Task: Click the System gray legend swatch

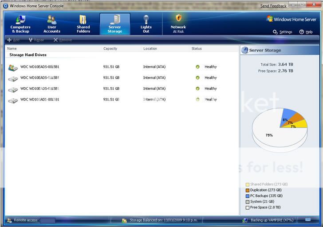Action: (248, 202)
